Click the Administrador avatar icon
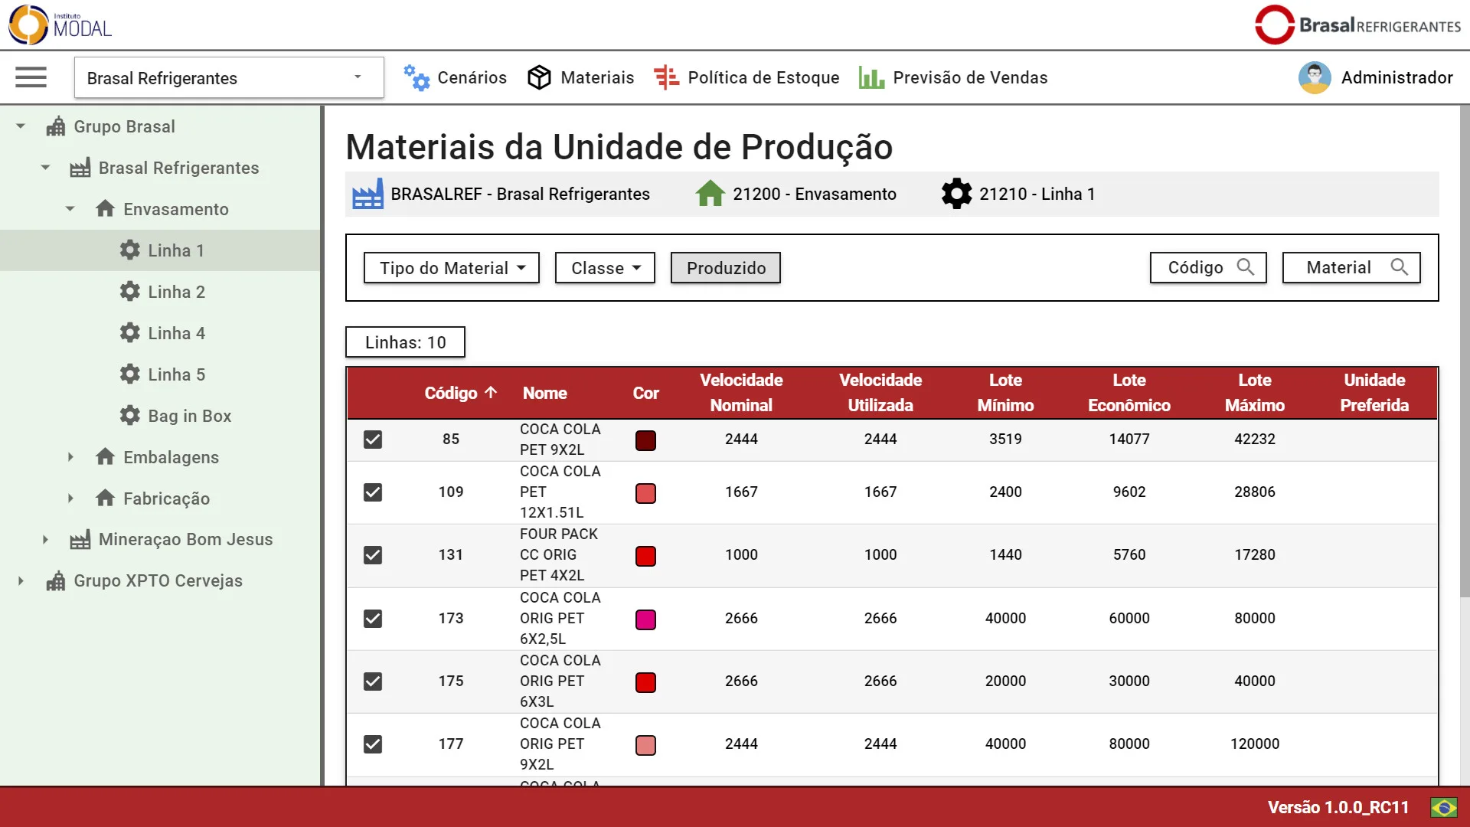The width and height of the screenshot is (1470, 827). tap(1314, 77)
